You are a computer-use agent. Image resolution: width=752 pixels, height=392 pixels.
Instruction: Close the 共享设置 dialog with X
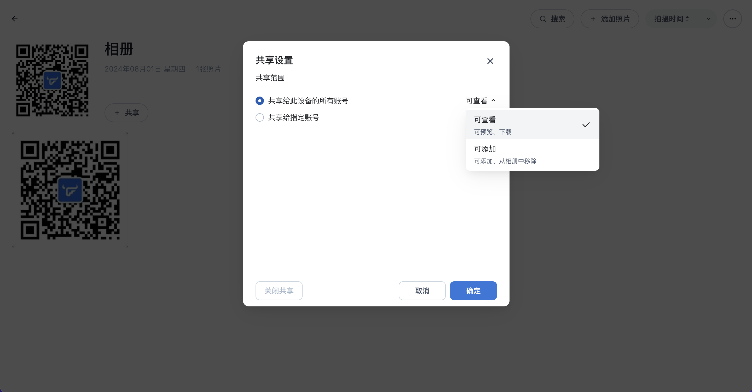[490, 61]
